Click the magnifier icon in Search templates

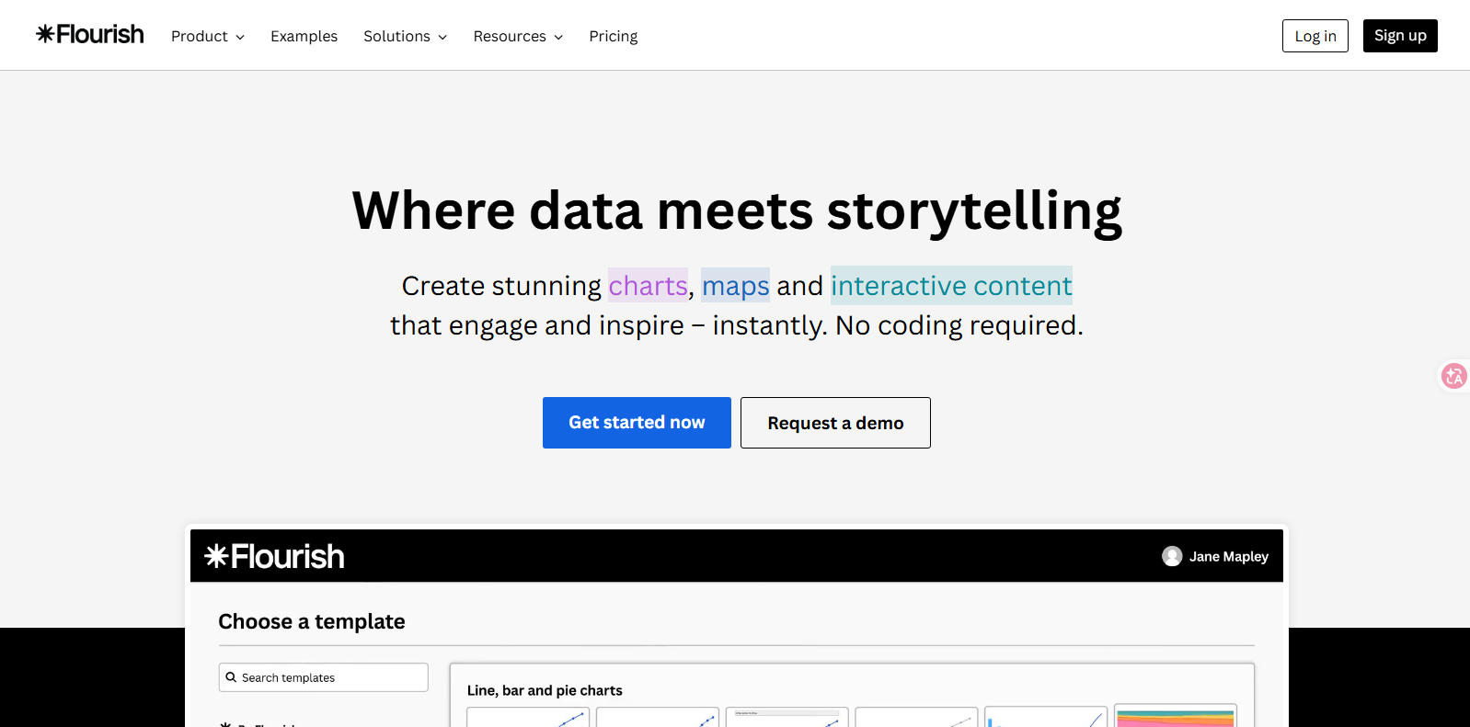pyautogui.click(x=231, y=677)
